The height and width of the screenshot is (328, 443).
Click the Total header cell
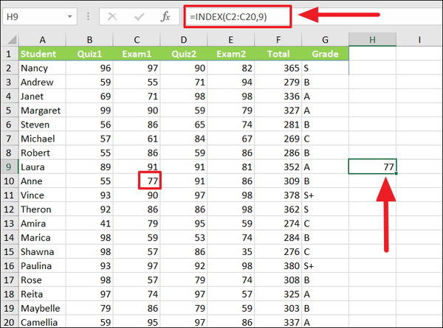point(278,54)
